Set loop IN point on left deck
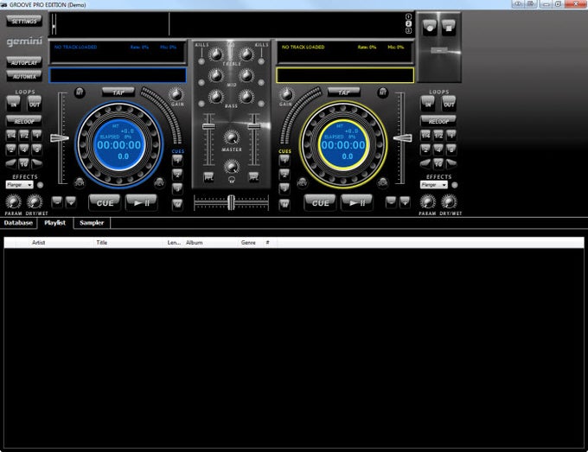588x452 pixels. coord(14,104)
